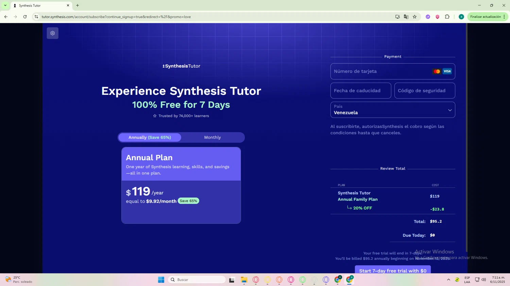The height and width of the screenshot is (286, 510).
Task: Click the taskbar Buscar search box
Action: (x=197, y=280)
